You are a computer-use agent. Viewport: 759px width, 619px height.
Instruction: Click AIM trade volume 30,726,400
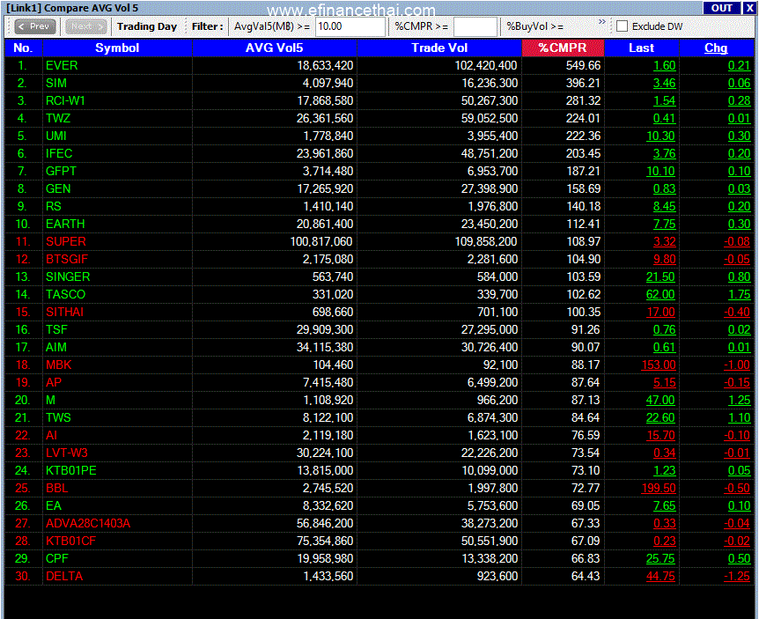[x=490, y=348]
